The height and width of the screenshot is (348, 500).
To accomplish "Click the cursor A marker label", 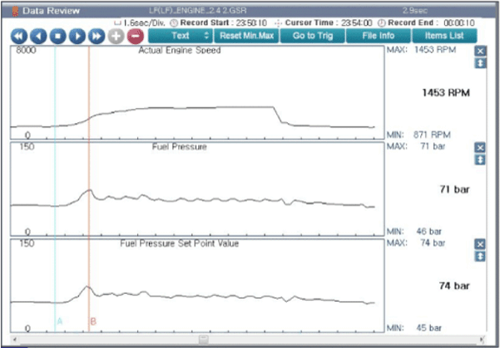I will pyautogui.click(x=59, y=321).
